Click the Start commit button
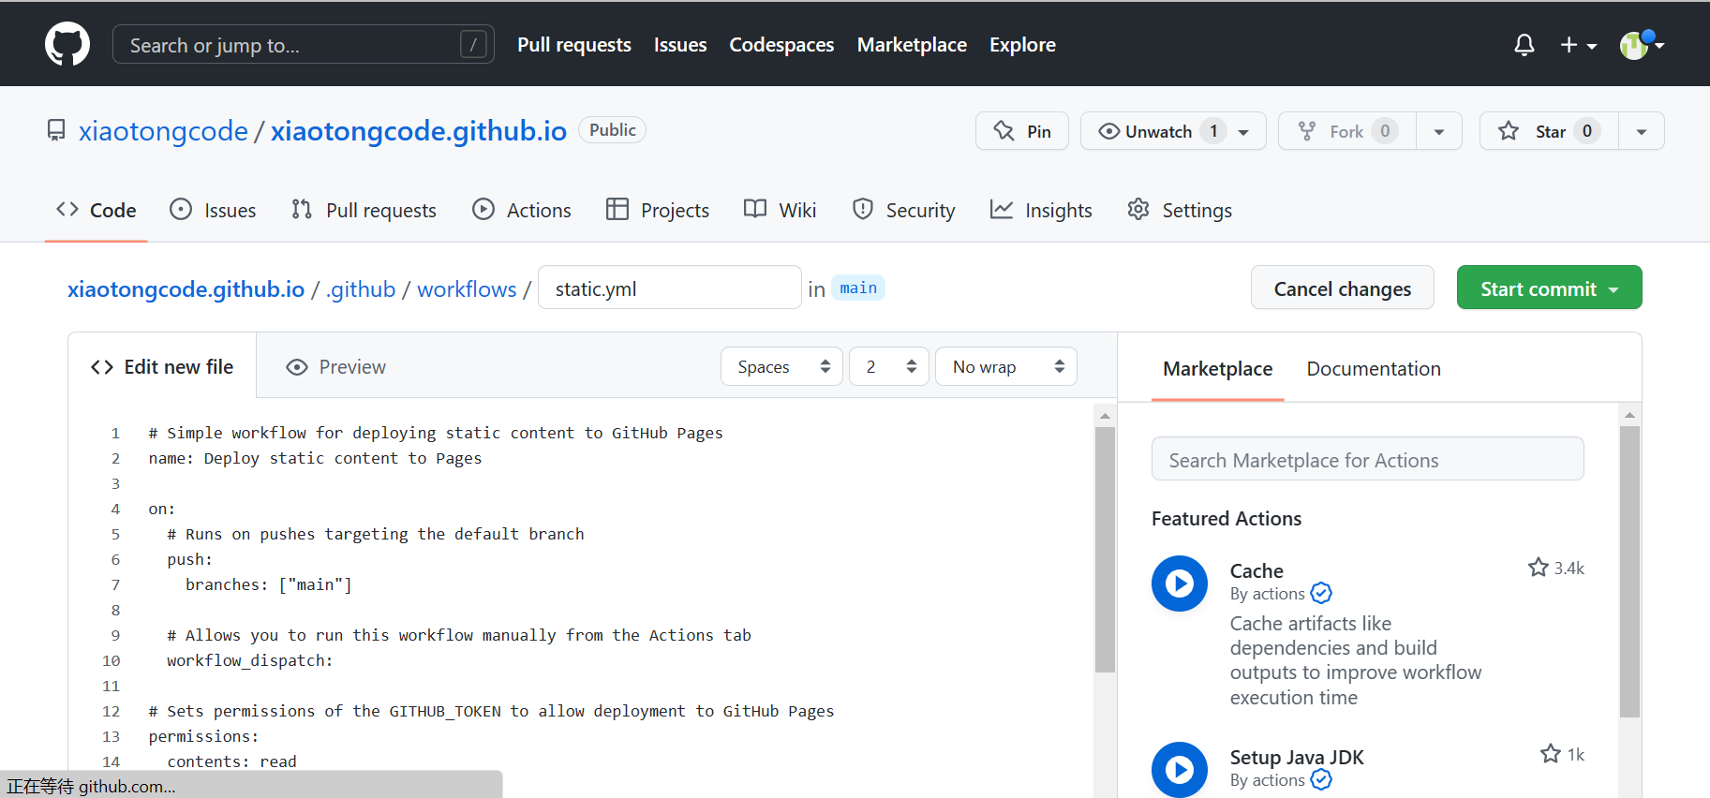This screenshot has width=1710, height=798. coord(1549,288)
